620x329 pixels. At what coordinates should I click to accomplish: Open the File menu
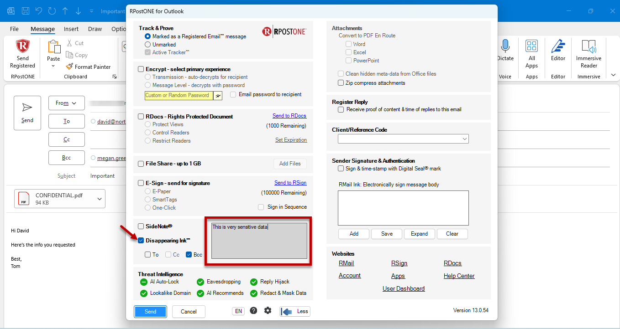pyautogui.click(x=14, y=29)
